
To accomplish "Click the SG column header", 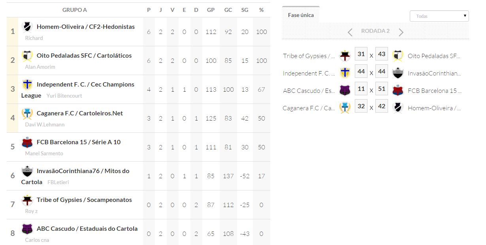I will click(x=245, y=10).
